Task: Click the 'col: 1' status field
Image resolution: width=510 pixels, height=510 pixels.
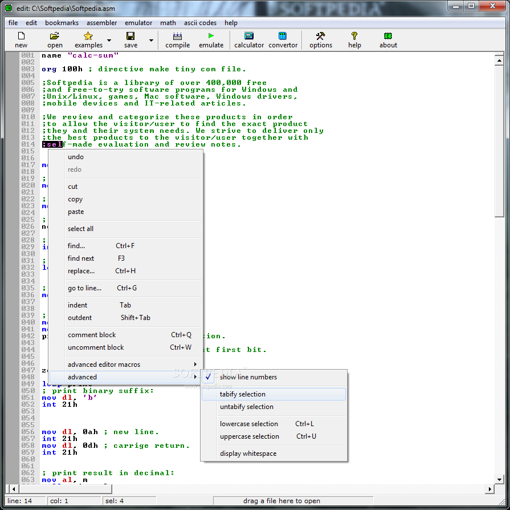Action: [74, 501]
